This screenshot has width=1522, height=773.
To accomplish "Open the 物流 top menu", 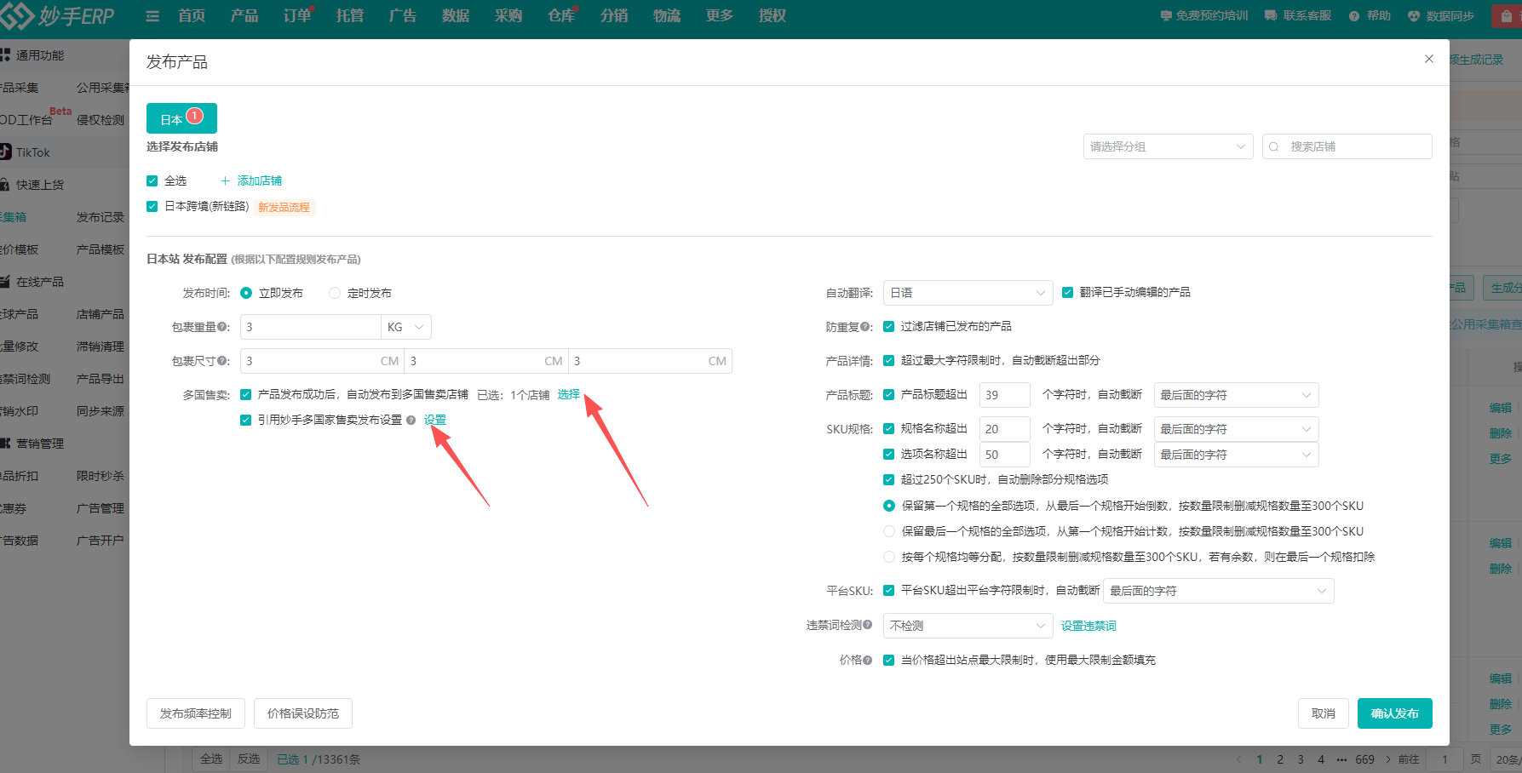I will tap(667, 15).
